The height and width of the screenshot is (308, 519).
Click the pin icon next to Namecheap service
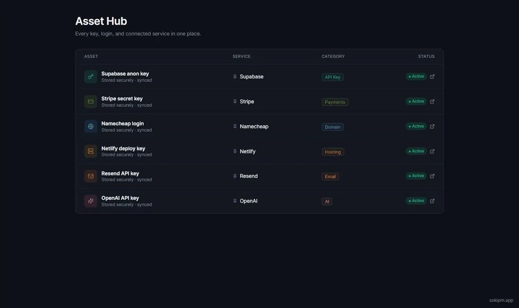coord(235,126)
